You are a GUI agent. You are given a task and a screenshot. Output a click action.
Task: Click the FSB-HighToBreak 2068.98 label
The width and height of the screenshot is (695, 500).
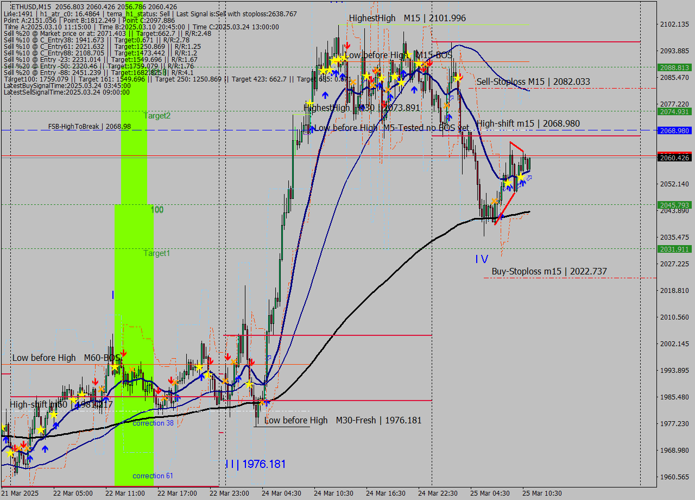tap(90, 127)
